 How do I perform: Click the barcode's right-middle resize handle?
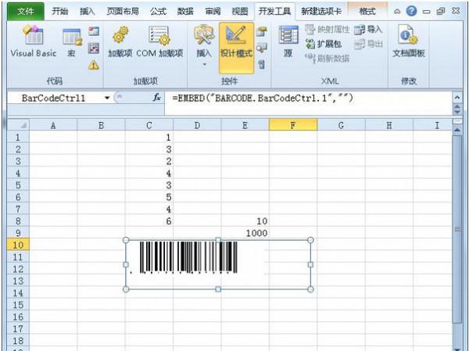point(310,264)
